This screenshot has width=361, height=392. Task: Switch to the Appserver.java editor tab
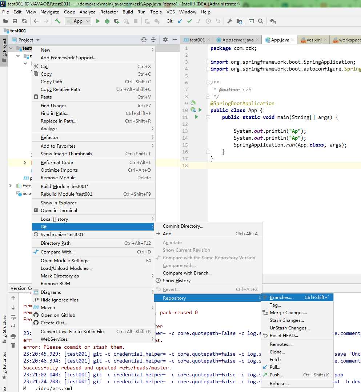(x=237, y=40)
